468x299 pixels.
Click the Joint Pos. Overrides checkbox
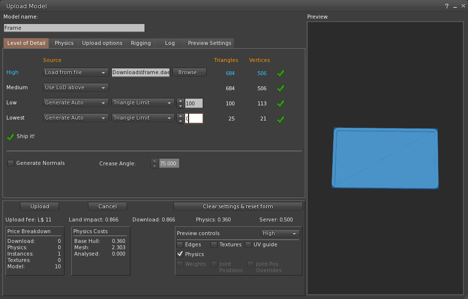(x=251, y=264)
